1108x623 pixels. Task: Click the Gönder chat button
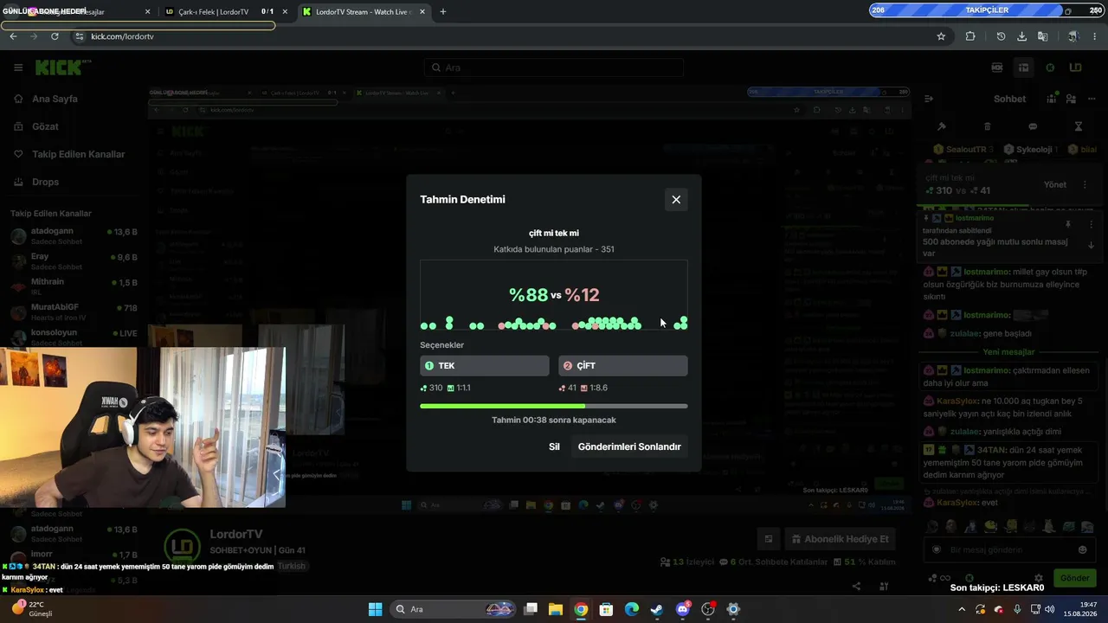[x=1075, y=577]
